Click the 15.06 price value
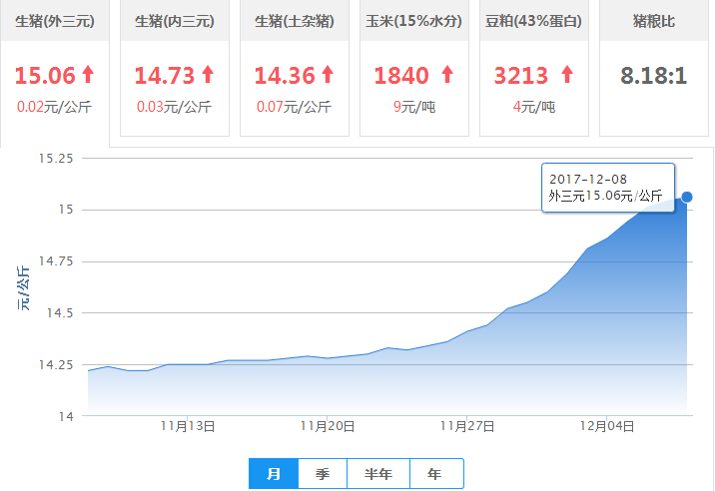715x491 pixels. [x=45, y=76]
